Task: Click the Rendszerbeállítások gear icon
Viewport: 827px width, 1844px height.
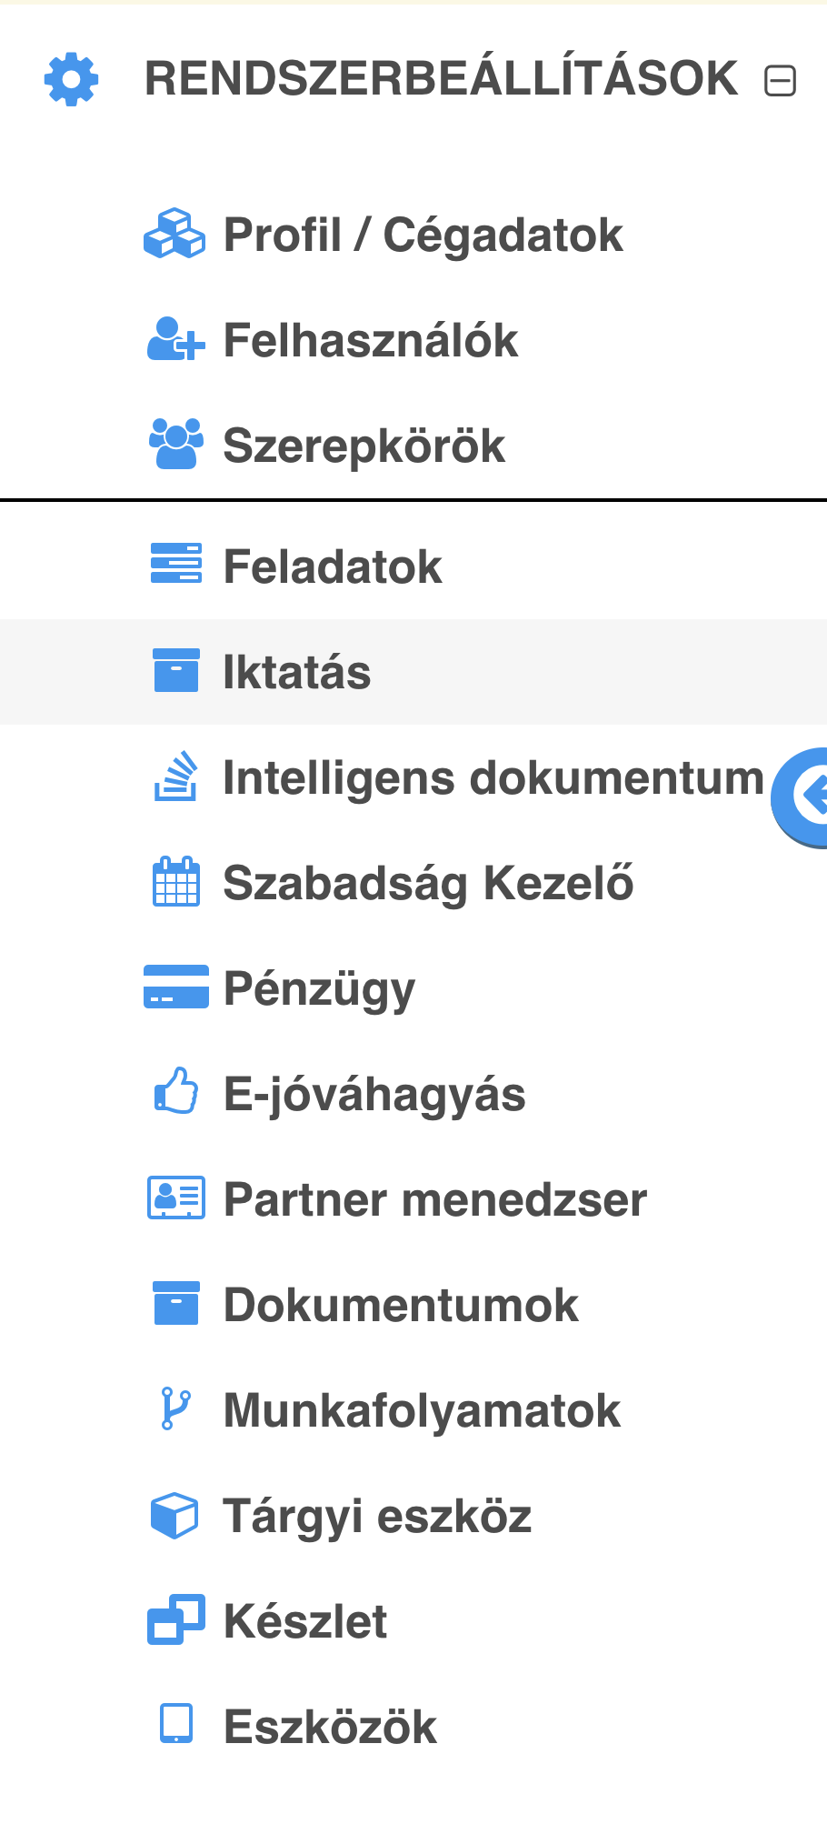Action: [x=70, y=78]
